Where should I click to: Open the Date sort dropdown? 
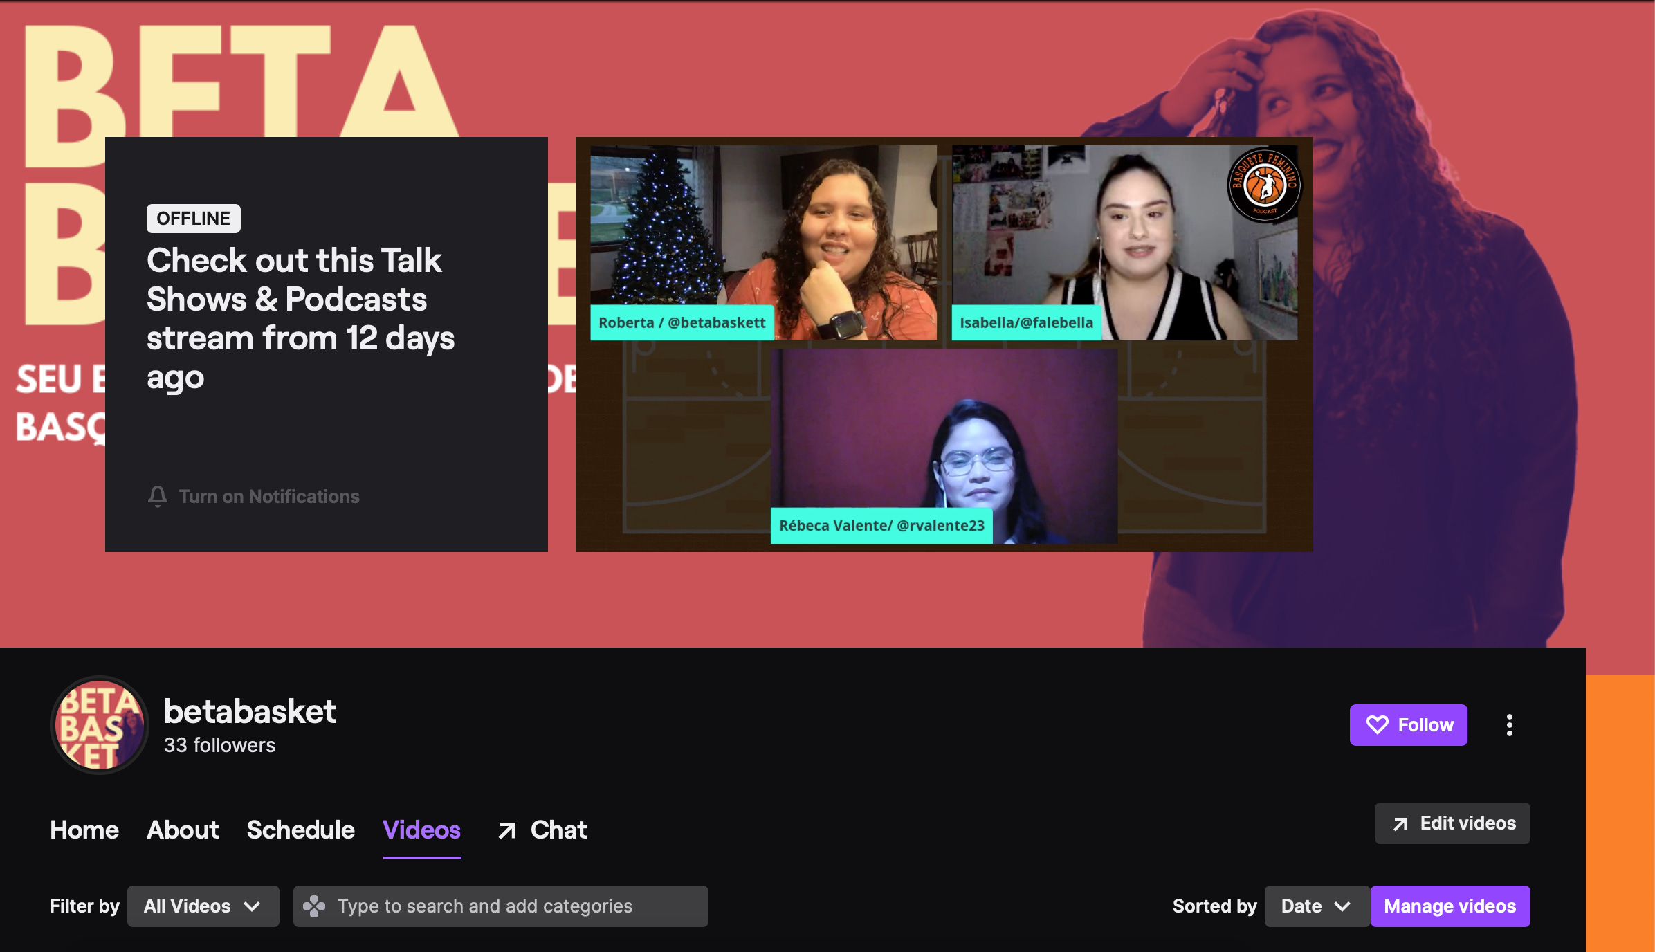click(1316, 906)
